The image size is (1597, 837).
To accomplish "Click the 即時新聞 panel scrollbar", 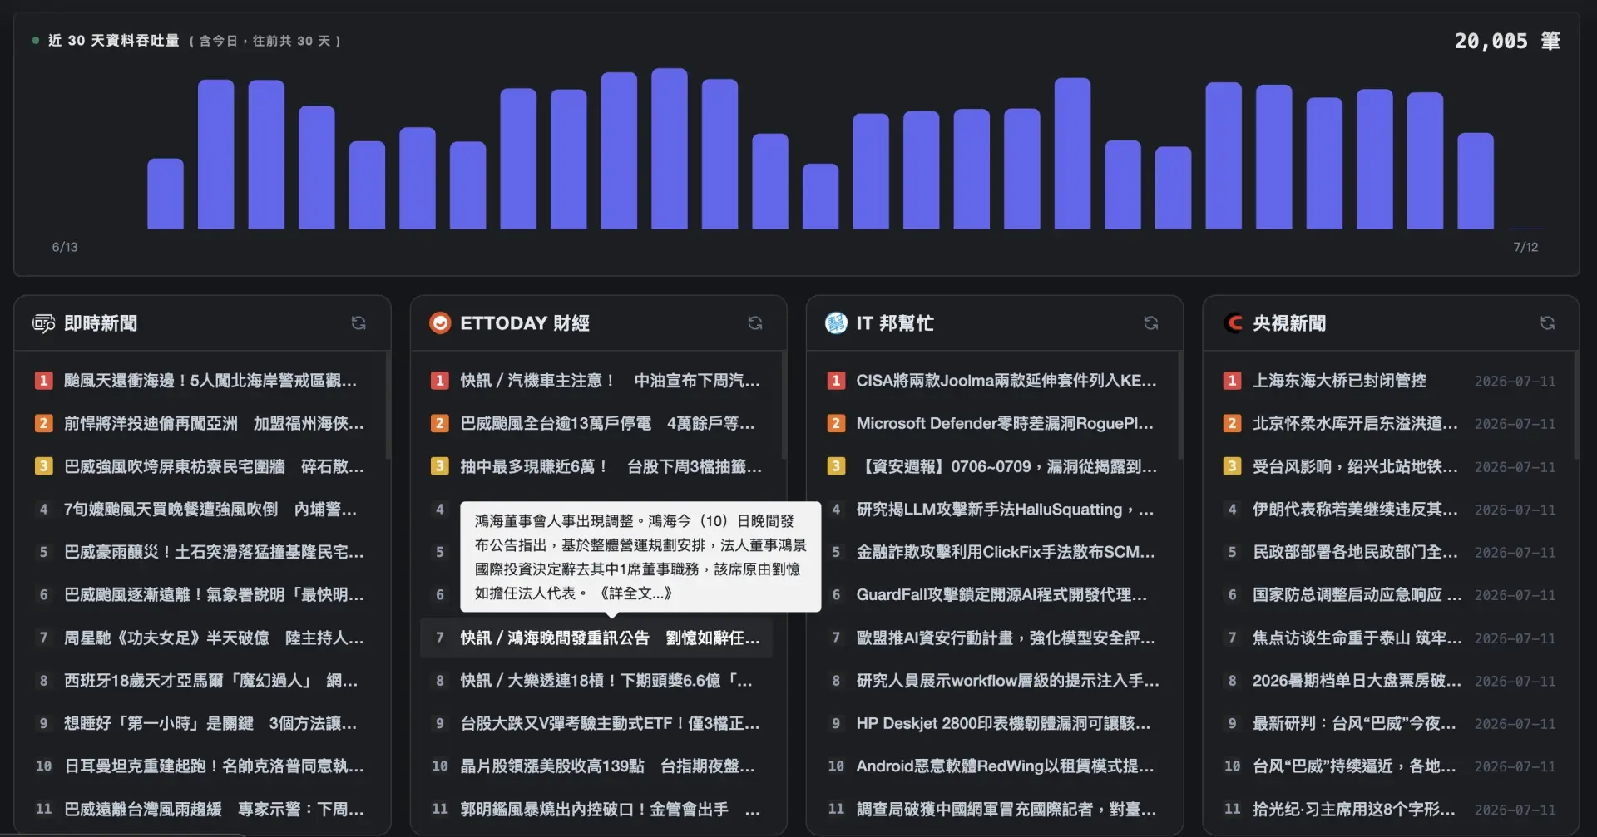I will pyautogui.click(x=387, y=405).
